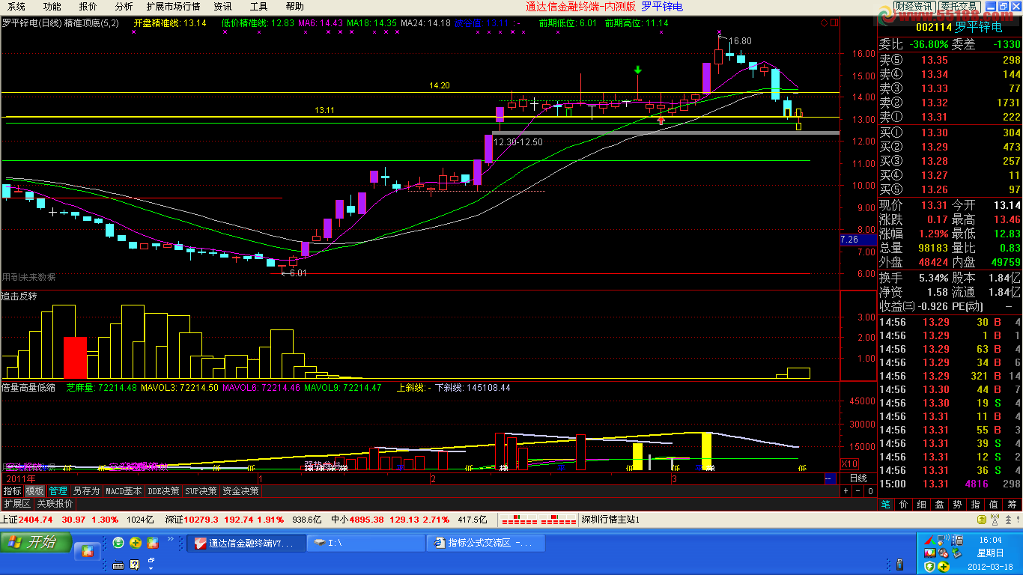Select the 资金决策 template tab
This screenshot has height=575, width=1023.
(240, 491)
